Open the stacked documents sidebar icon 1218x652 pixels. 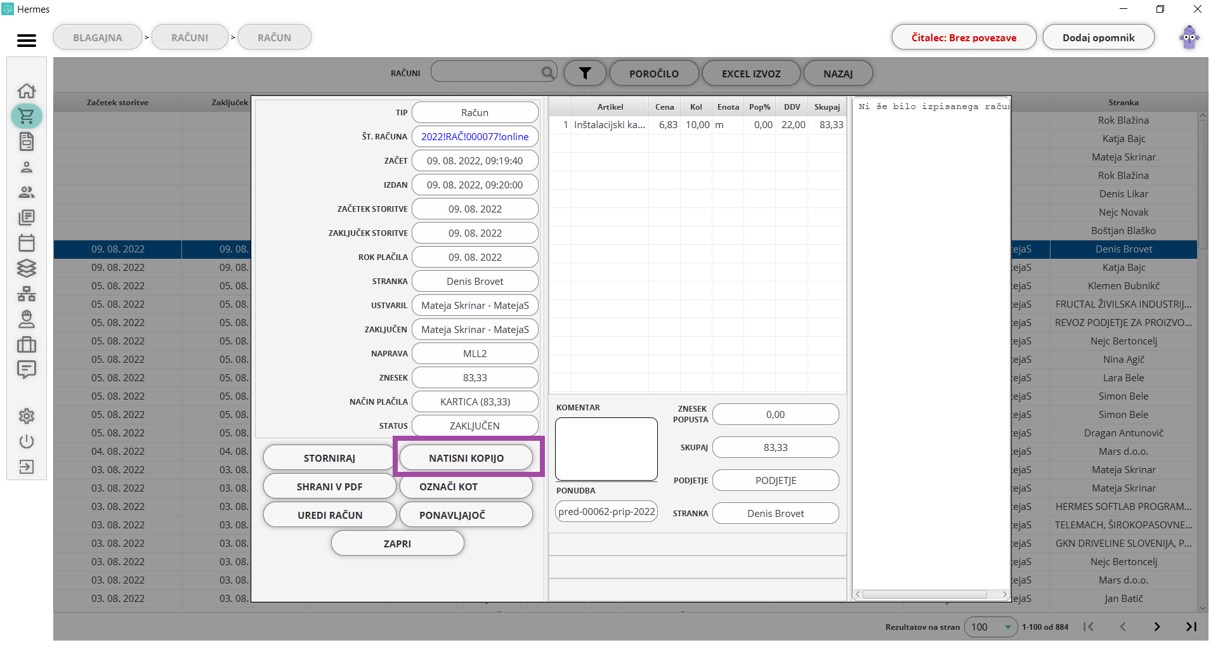pos(27,218)
